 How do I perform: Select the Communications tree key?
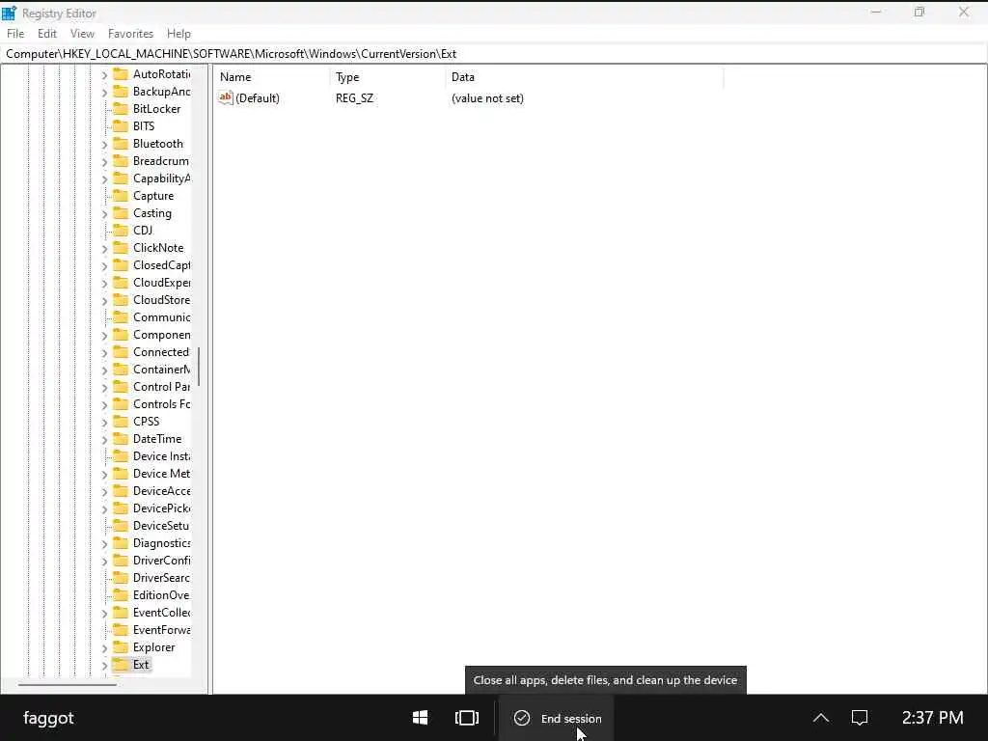click(161, 316)
